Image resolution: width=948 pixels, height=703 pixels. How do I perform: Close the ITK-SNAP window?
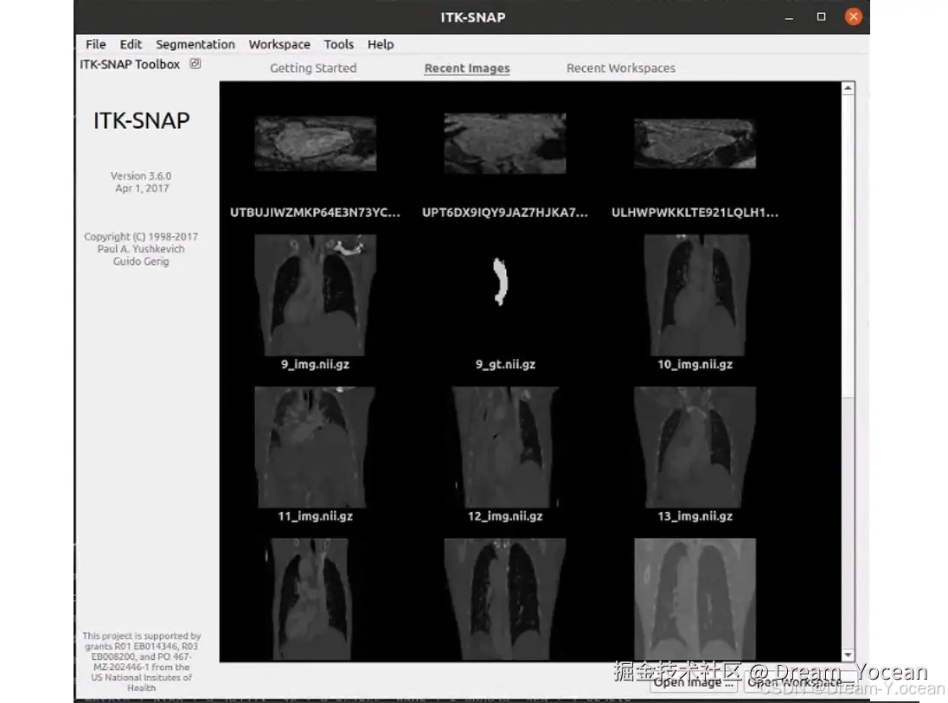853,16
